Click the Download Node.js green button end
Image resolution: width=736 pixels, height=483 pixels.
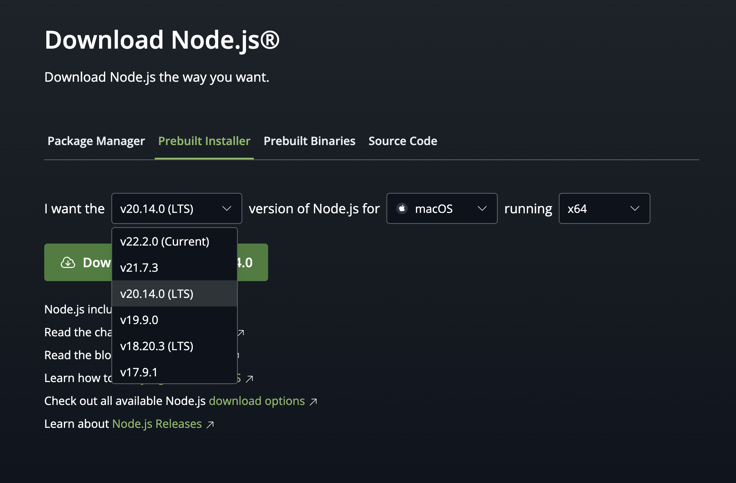click(x=253, y=262)
